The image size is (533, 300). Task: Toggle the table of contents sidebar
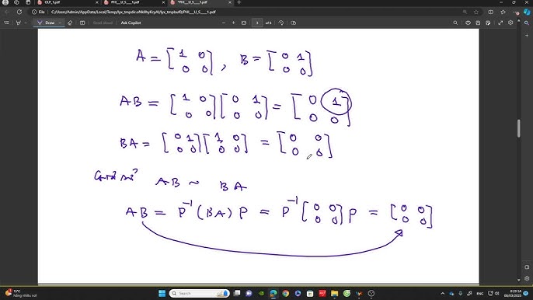click(x=6, y=23)
